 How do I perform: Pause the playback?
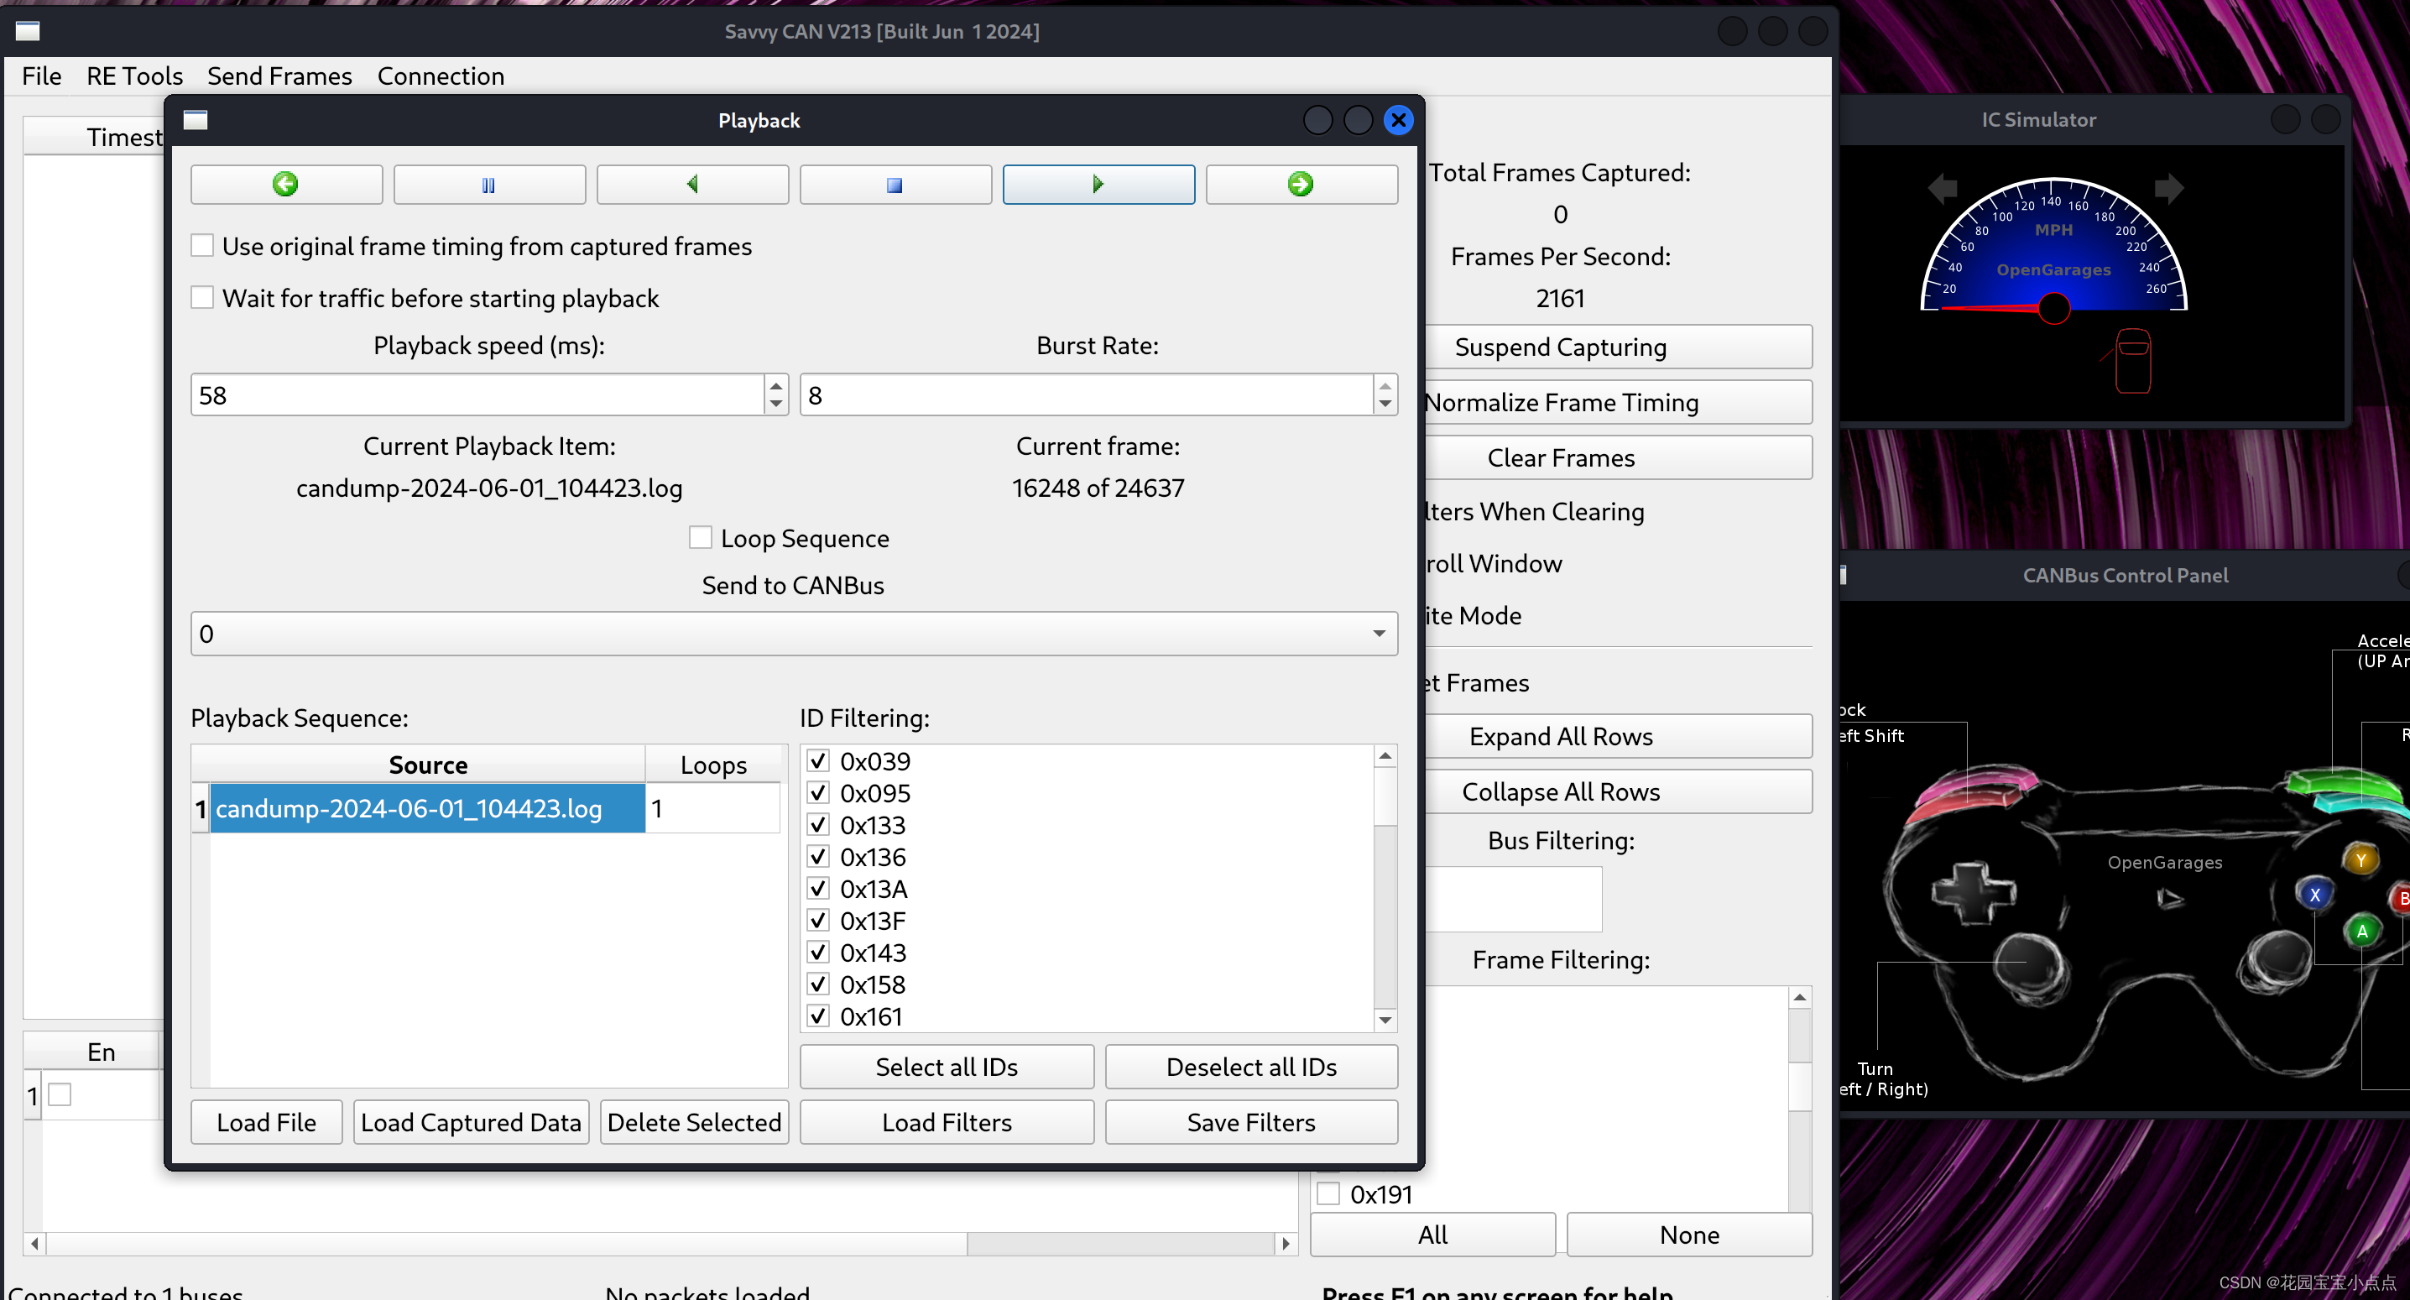coord(489,185)
